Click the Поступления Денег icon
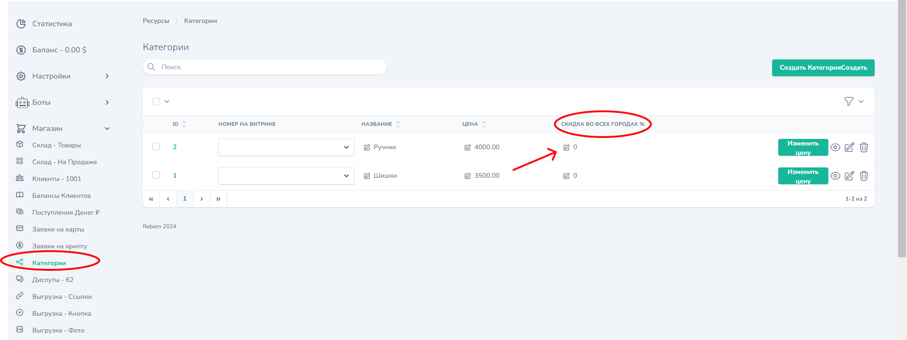 point(20,212)
